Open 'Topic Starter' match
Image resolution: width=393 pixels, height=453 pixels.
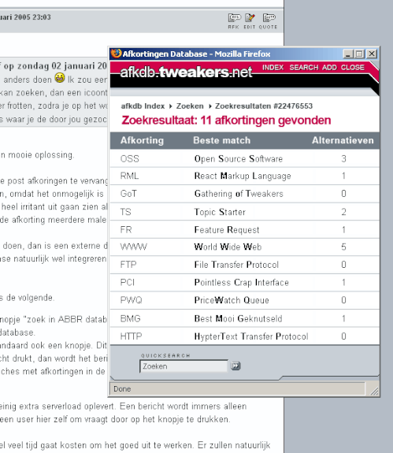coord(220,212)
